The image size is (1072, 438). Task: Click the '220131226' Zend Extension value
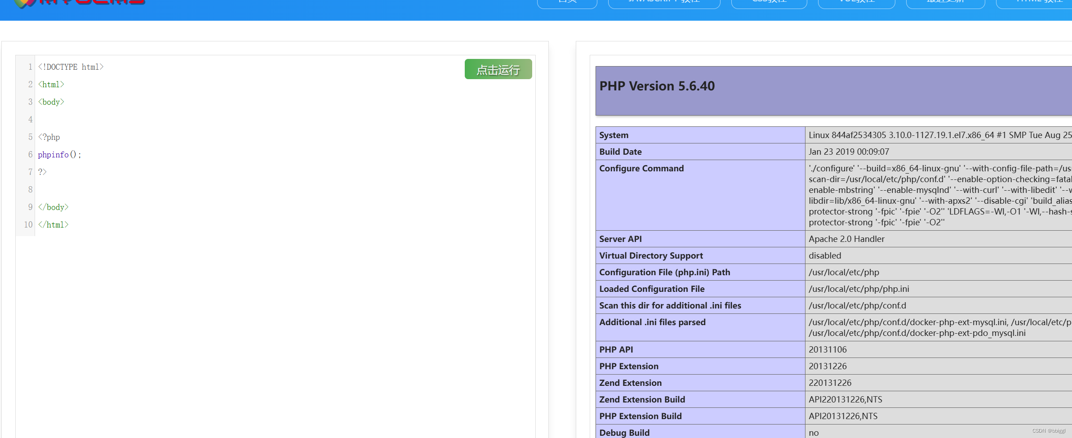830,383
